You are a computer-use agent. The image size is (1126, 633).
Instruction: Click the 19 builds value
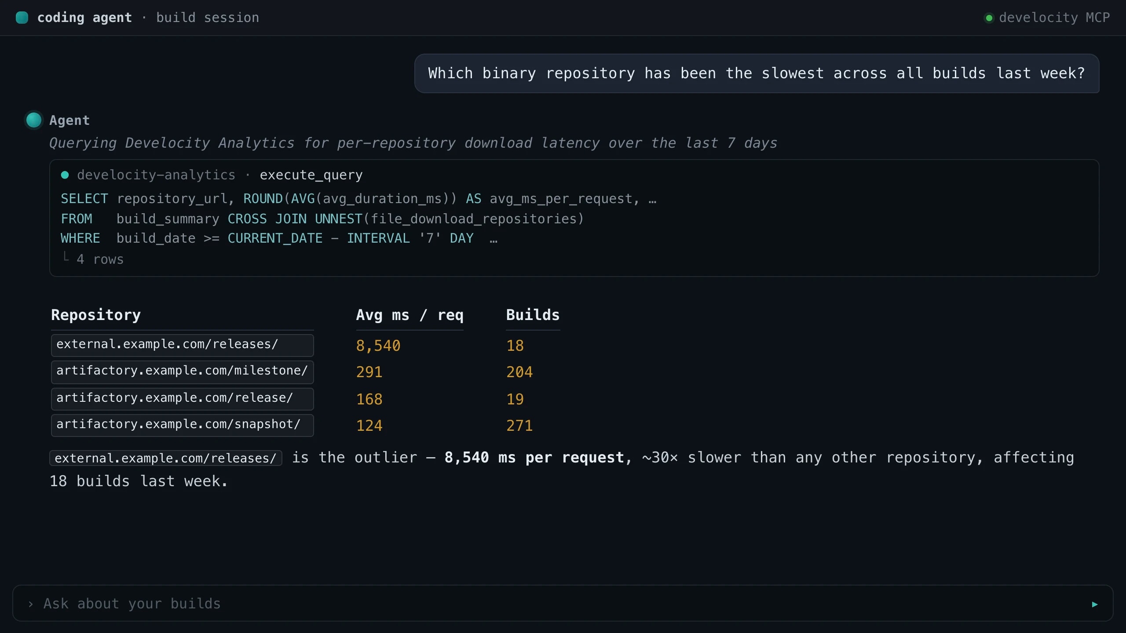[515, 399]
